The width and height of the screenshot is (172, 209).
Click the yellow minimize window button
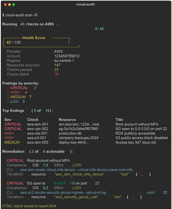pyautogui.click(x=9, y=5)
